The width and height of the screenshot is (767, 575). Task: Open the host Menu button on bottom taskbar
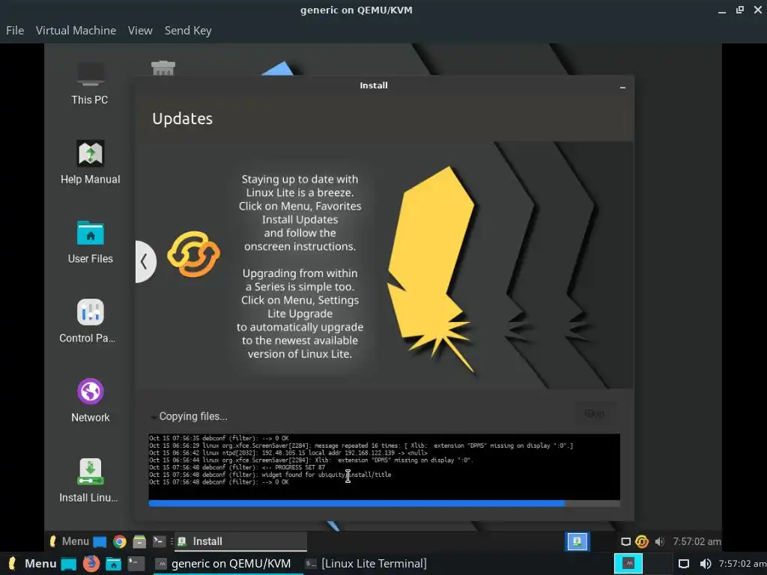point(31,564)
